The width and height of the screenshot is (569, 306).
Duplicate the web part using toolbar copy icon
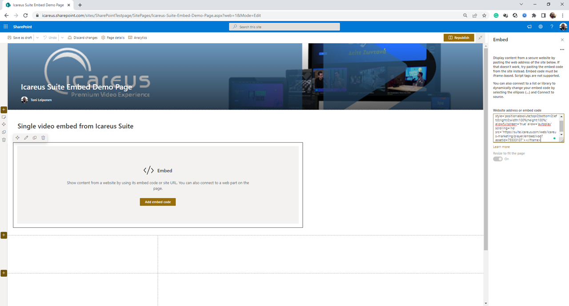35,138
